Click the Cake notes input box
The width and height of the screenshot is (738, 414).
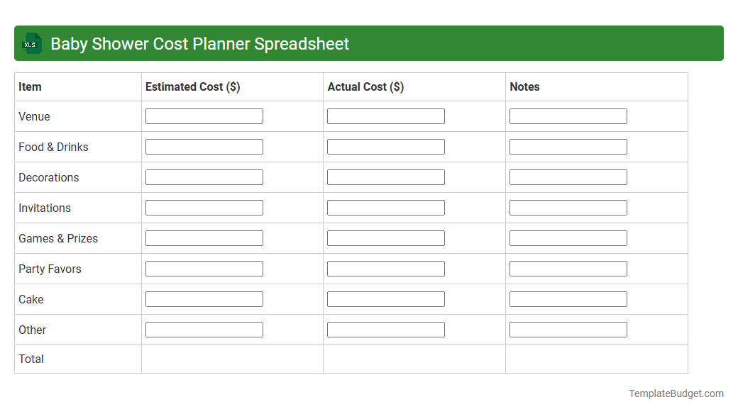pyautogui.click(x=568, y=298)
